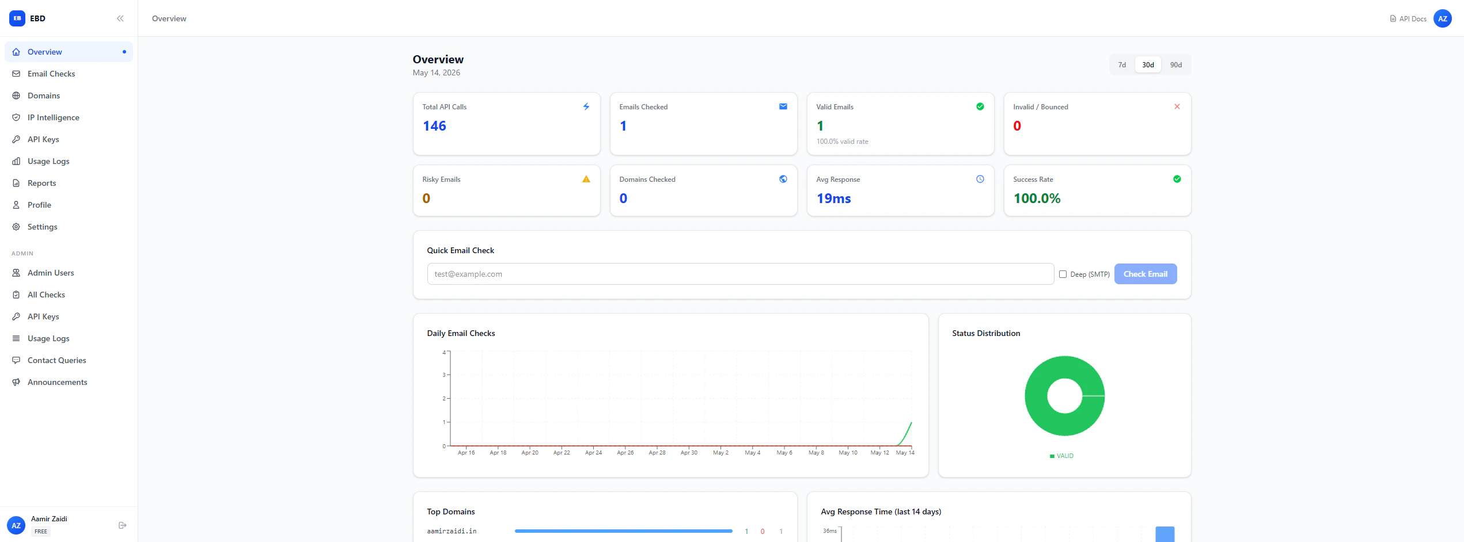Click the green check on Success Rate card
This screenshot has width=1464, height=542.
coord(1177,179)
